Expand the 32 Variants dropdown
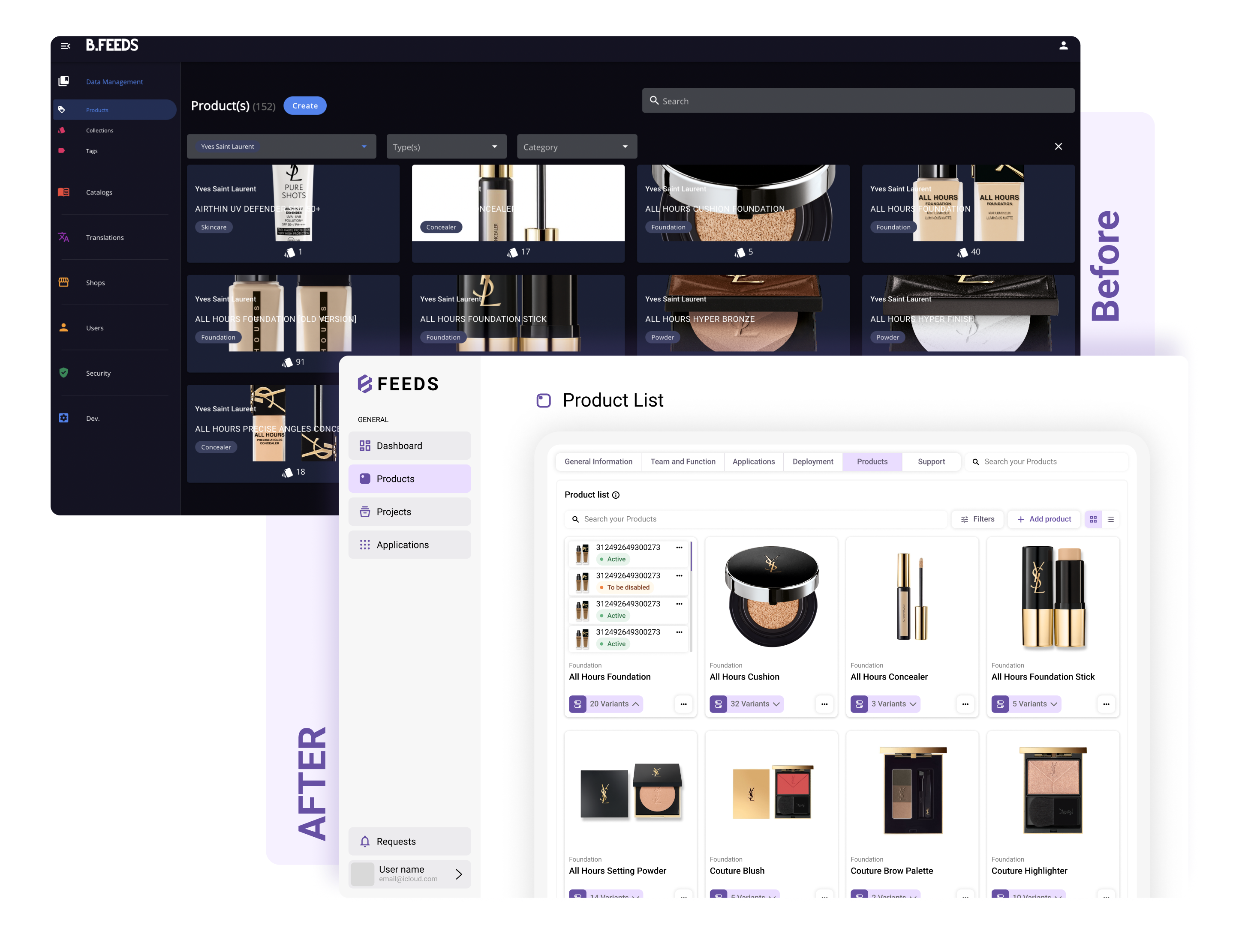1239x934 pixels. (746, 704)
